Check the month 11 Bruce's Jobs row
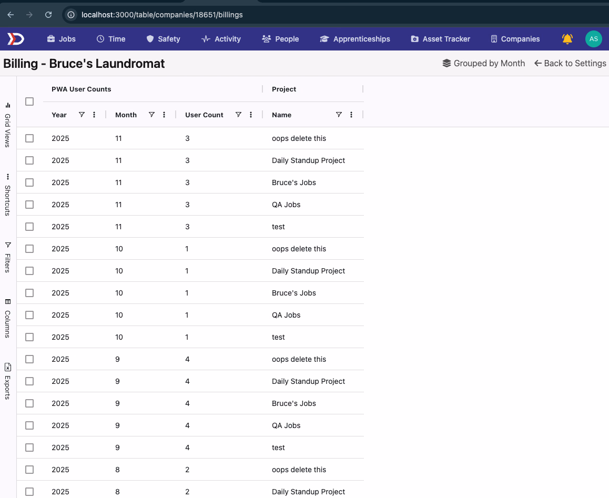Viewport: 609px width, 498px height. pyautogui.click(x=29, y=182)
